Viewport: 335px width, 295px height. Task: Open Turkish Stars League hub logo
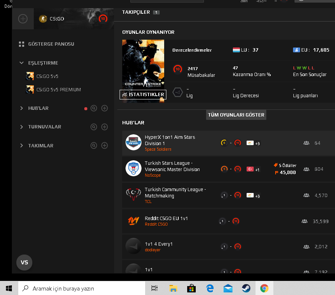[134, 168]
